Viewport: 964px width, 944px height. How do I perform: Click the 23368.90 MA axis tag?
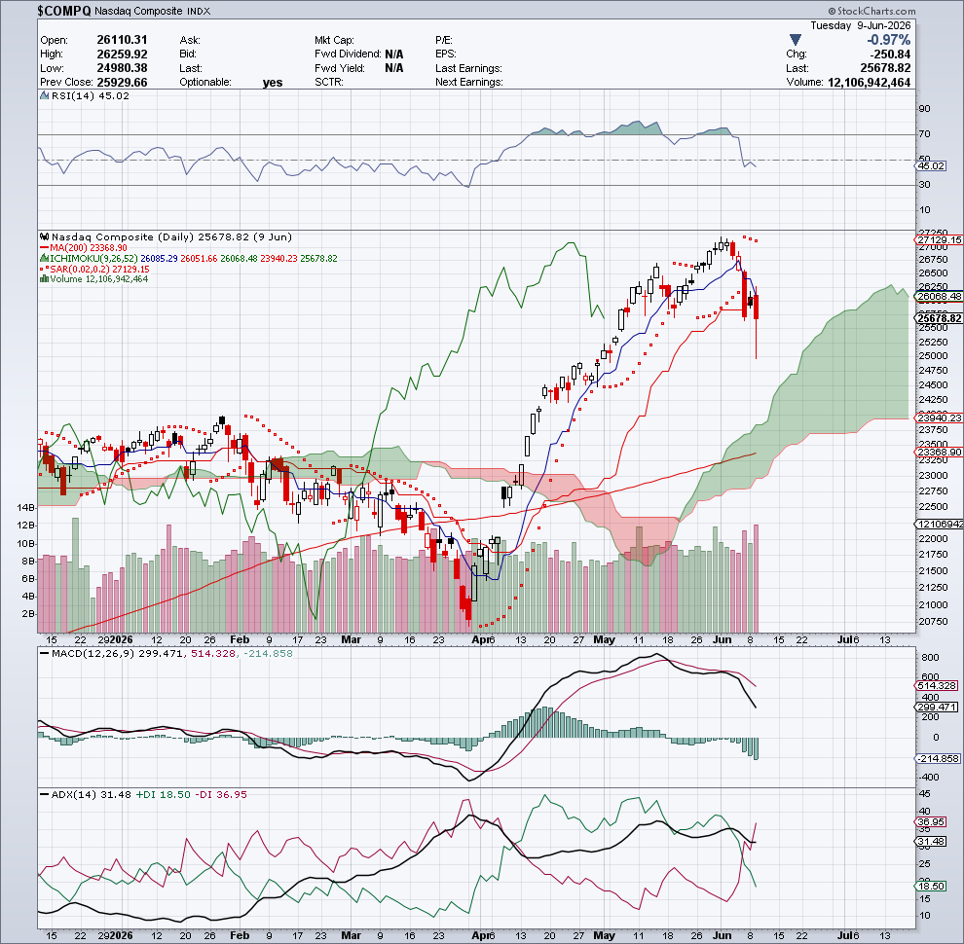click(x=939, y=453)
